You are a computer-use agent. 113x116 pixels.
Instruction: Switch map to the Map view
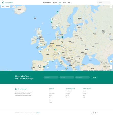point(3,7)
